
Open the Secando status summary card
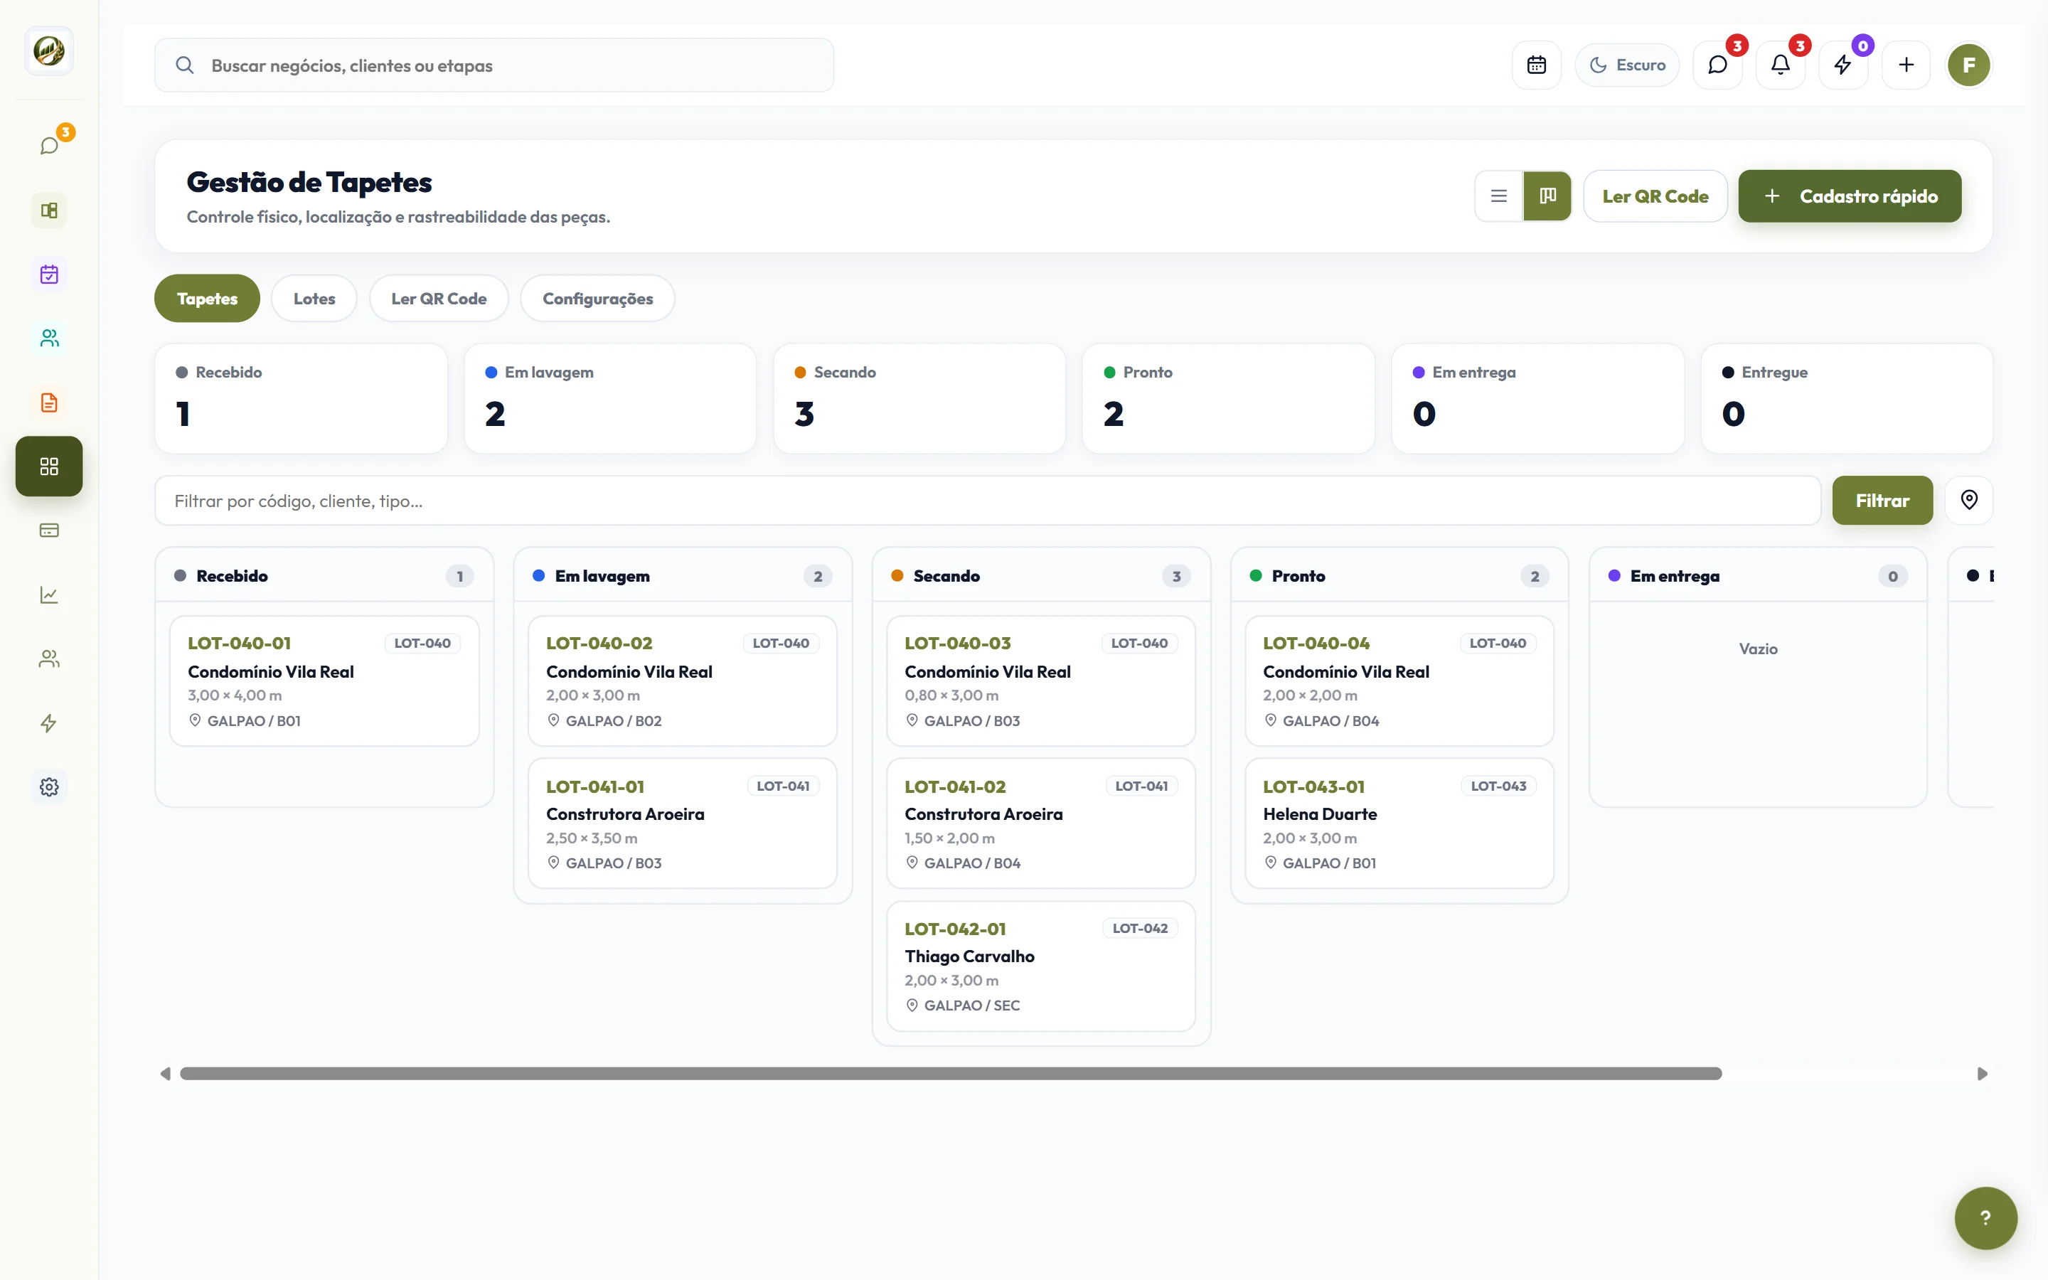[x=919, y=398]
